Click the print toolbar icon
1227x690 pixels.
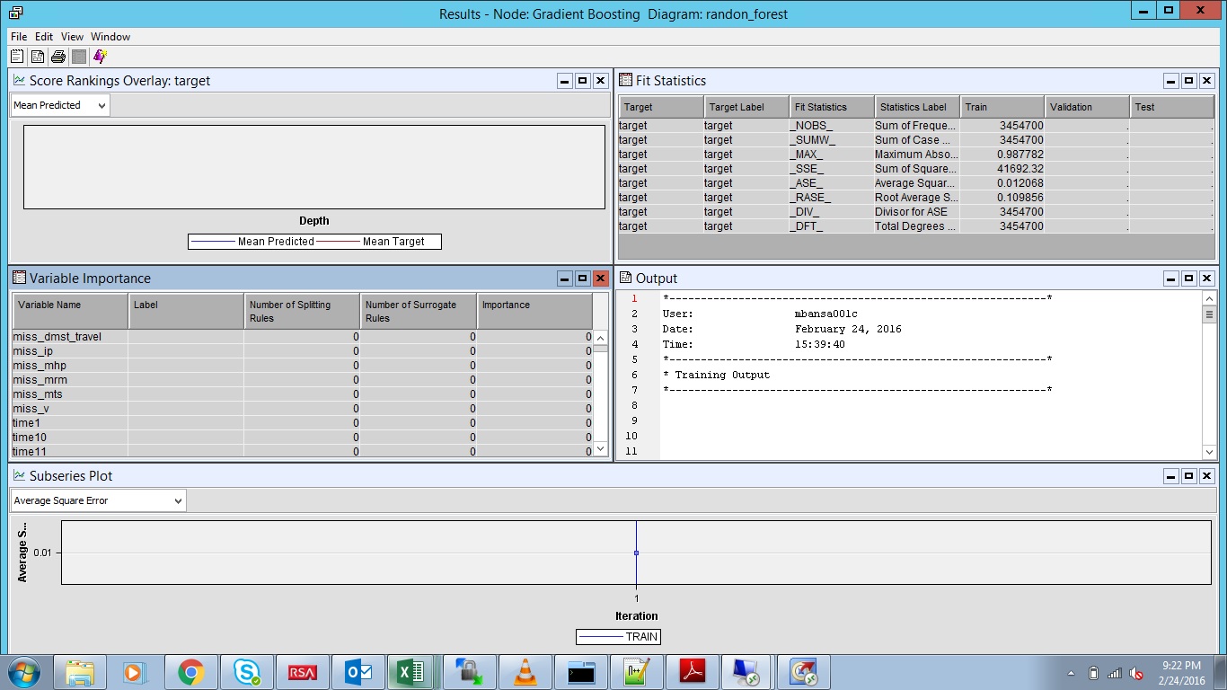(57, 57)
